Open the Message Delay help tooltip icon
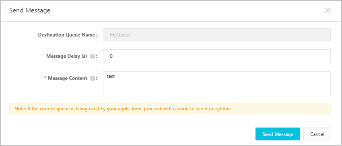The height and width of the screenshot is (146, 342). (x=93, y=57)
